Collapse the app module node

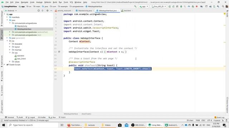coord(5,14)
